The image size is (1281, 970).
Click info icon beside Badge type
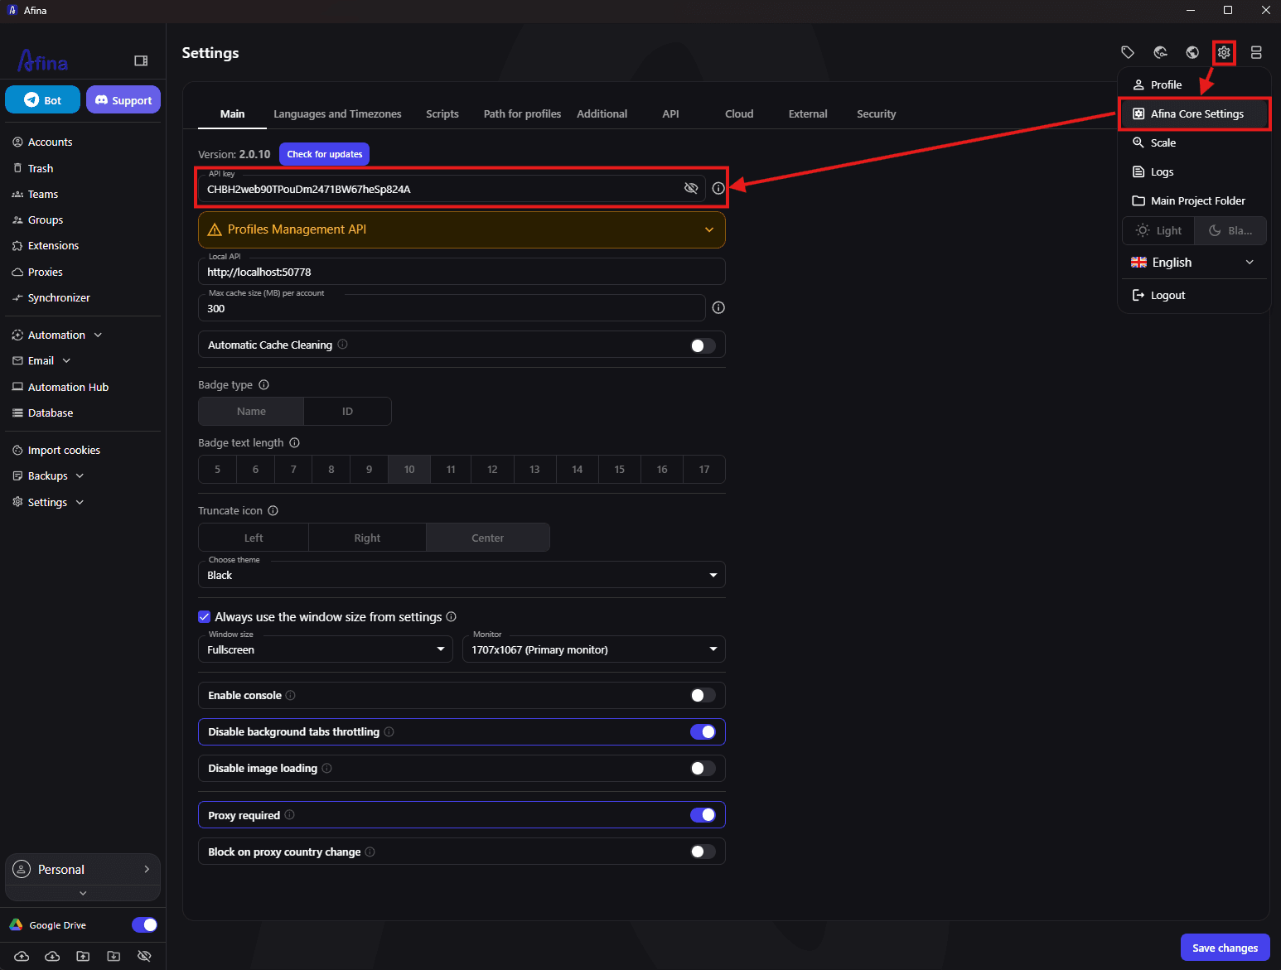point(263,384)
